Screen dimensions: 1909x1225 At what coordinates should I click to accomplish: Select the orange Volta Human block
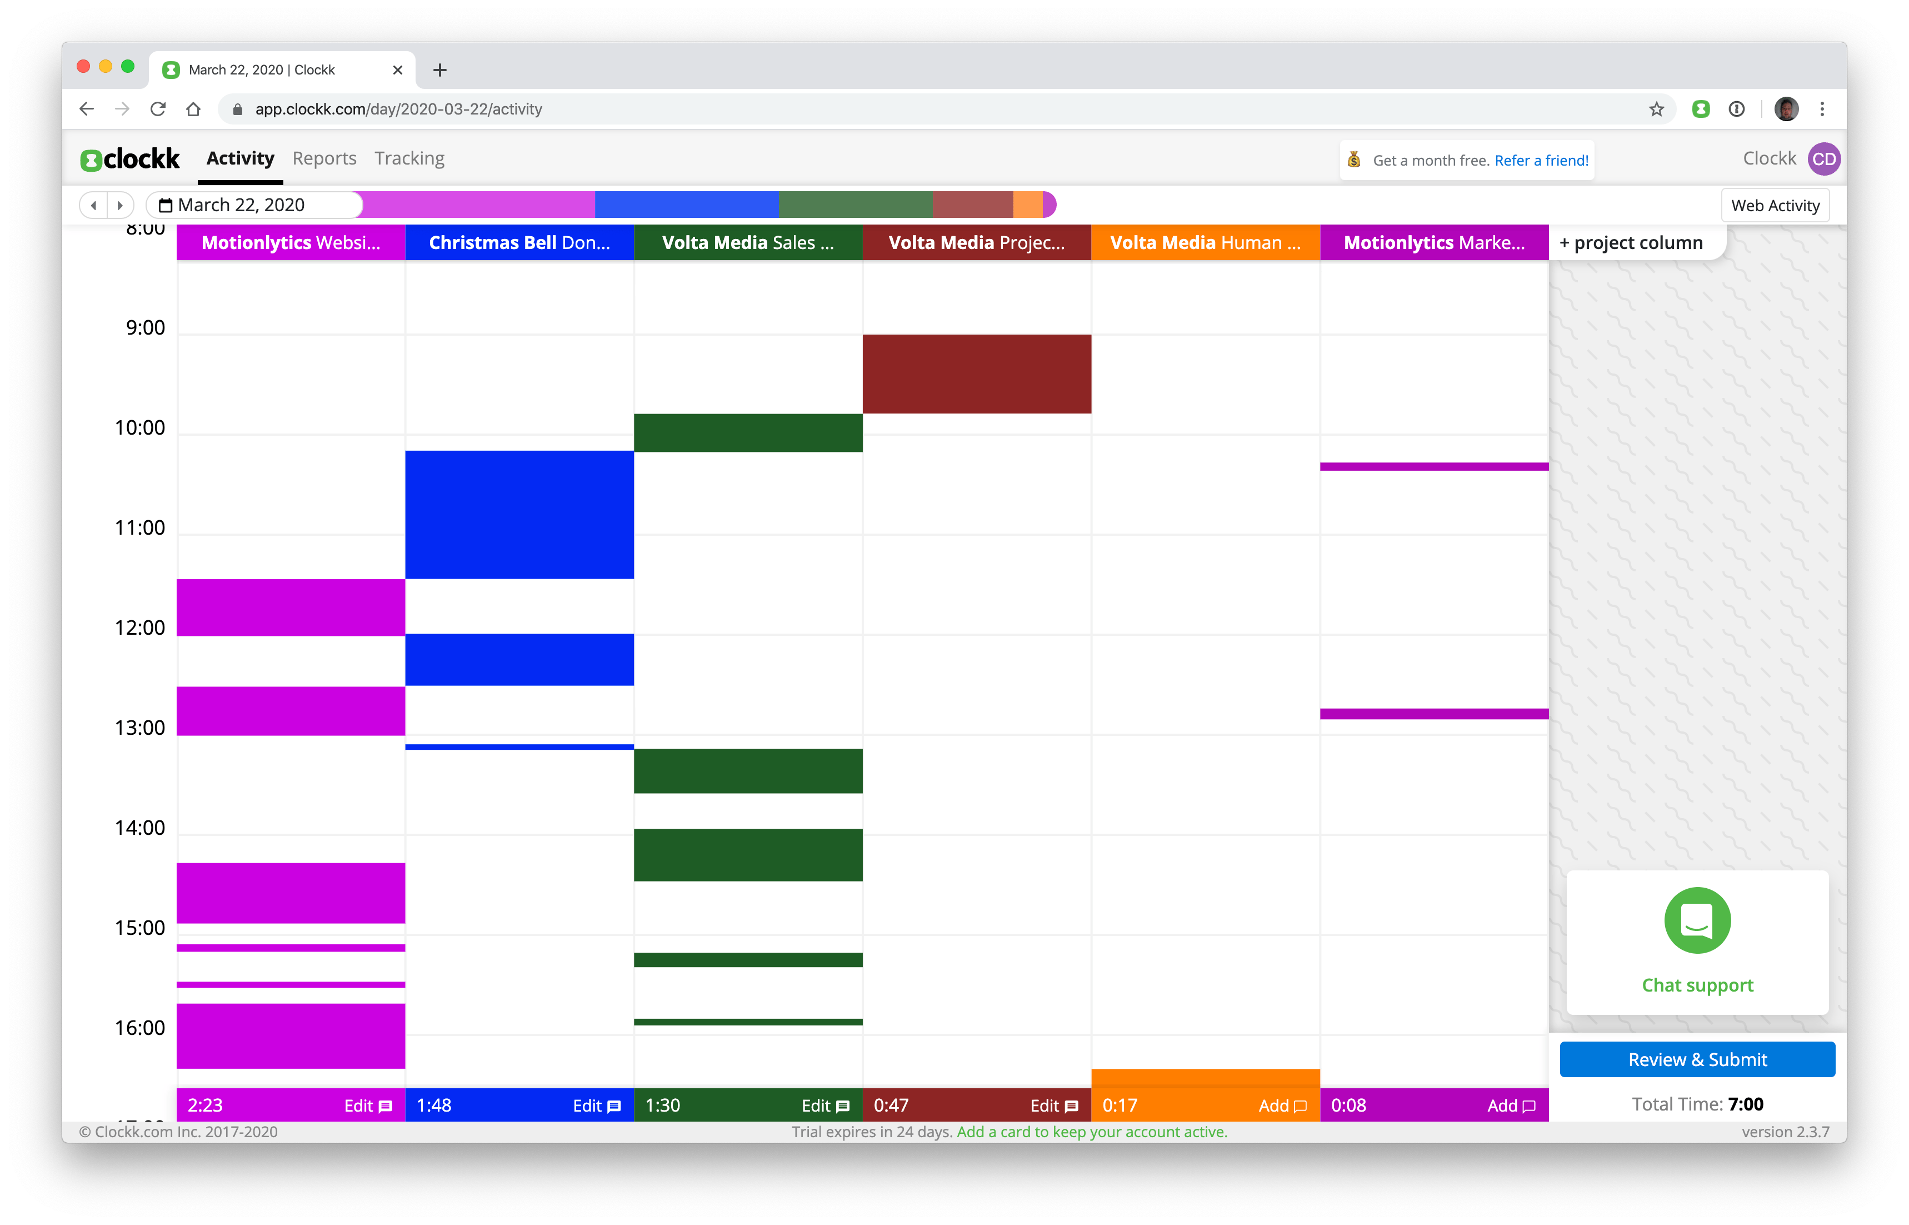pyautogui.click(x=1206, y=1079)
